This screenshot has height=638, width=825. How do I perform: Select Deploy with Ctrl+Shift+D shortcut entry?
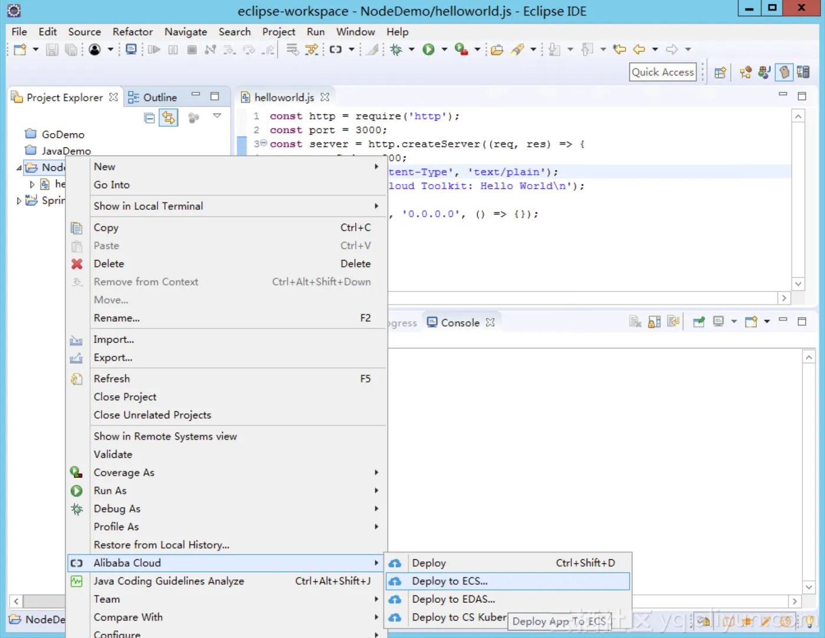(508, 563)
